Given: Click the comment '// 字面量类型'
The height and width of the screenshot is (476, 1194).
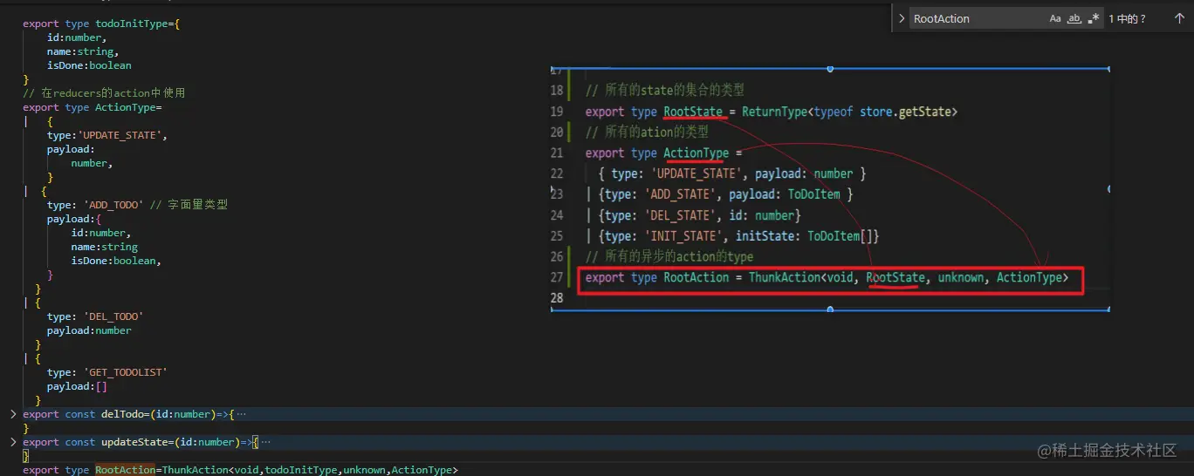Looking at the screenshot, I should click(x=189, y=205).
